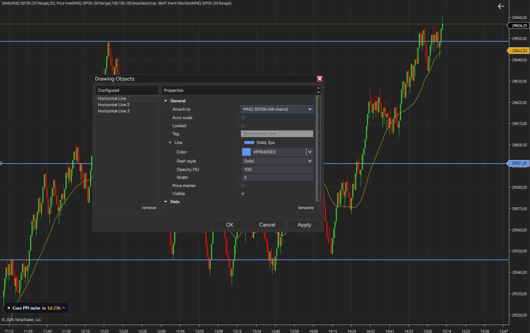This screenshot has height=333, width=530.
Task: Click the scroll-down arrow in the Properties header
Action: [x=318, y=92]
